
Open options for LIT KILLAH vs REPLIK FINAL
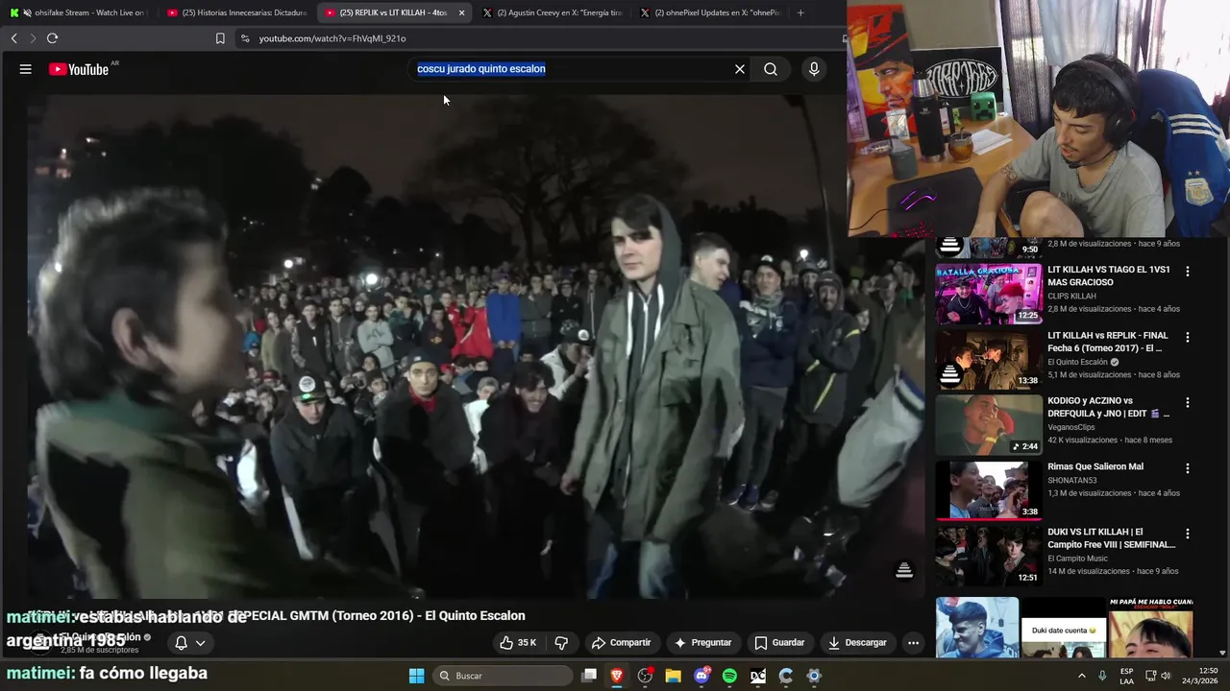tap(1188, 337)
